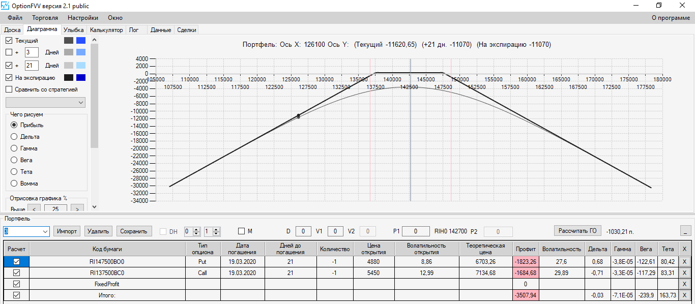Enable the M checkbox
695x304 pixels.
[242, 231]
